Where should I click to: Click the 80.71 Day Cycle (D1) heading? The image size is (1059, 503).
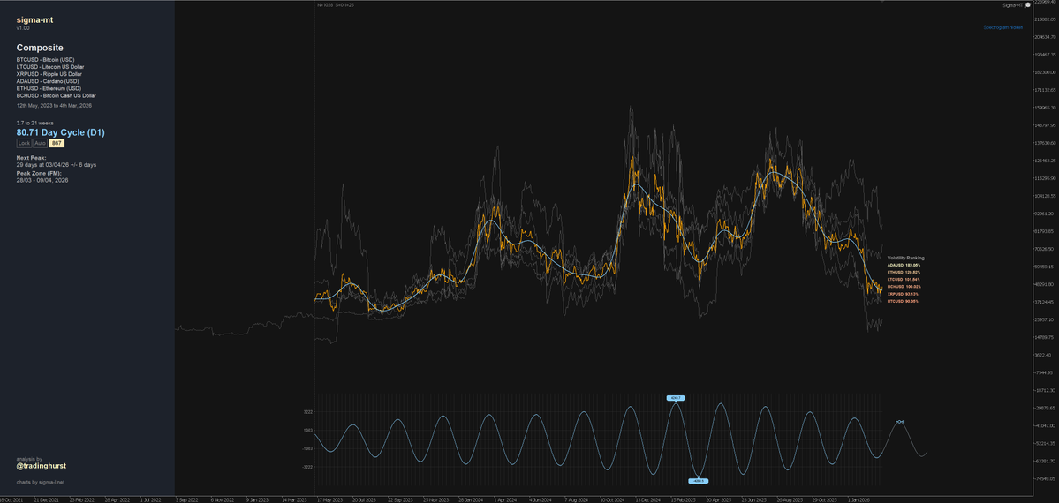[x=60, y=132]
